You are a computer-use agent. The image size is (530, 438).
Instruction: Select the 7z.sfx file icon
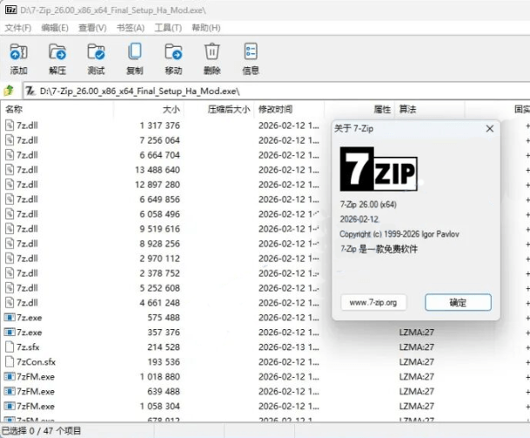coord(10,347)
